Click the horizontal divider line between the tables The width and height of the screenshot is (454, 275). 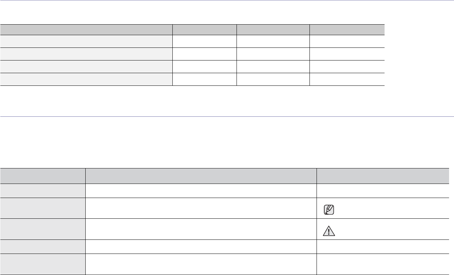click(227, 116)
